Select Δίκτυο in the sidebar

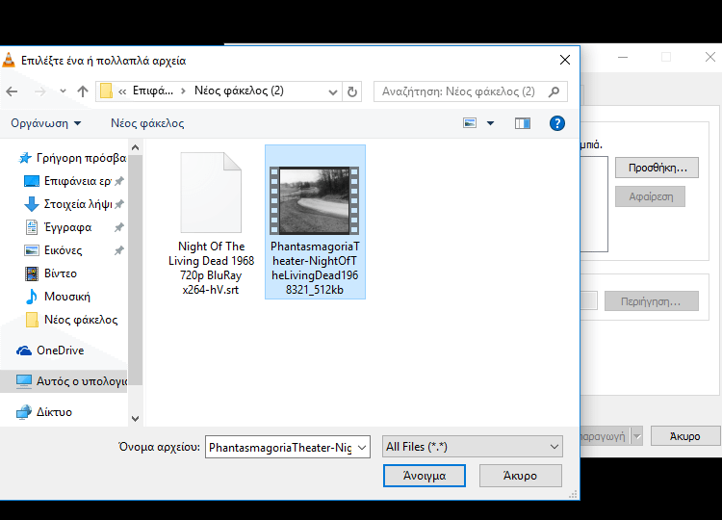pos(44,412)
